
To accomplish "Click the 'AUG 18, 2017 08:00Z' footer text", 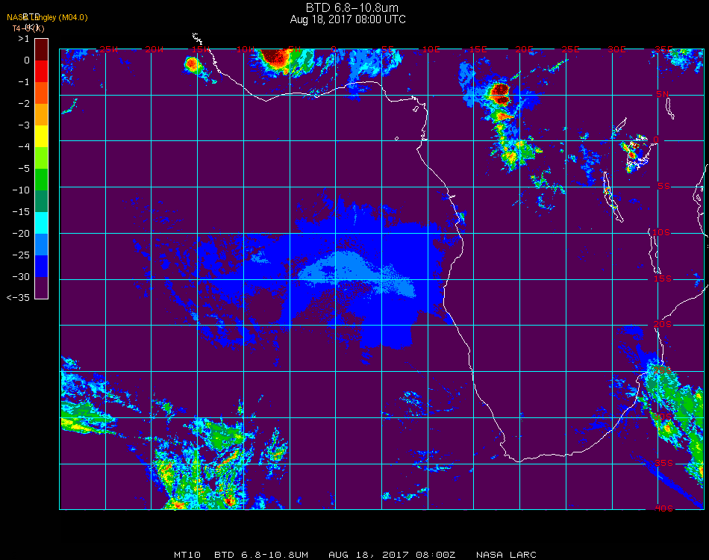I will pyautogui.click(x=392, y=555).
